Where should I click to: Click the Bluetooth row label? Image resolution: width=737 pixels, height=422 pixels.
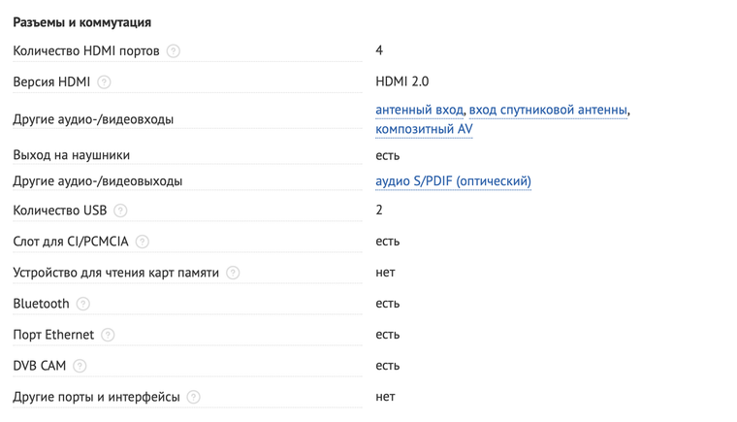tap(42, 304)
